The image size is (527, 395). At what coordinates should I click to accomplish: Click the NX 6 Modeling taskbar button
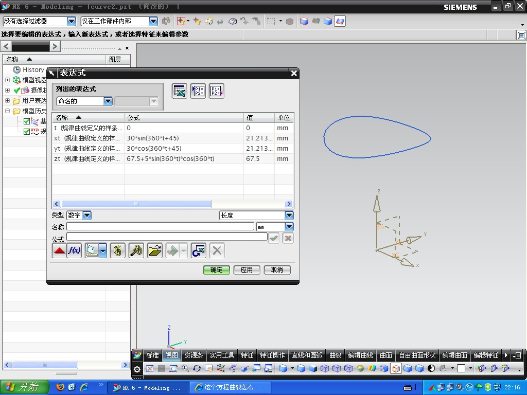coord(148,388)
